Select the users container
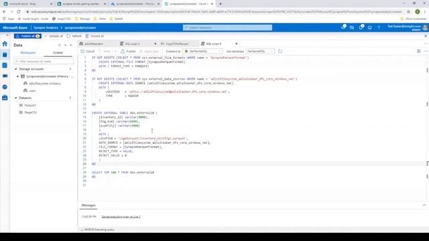This screenshot has height=241, width=429. coord(29,91)
